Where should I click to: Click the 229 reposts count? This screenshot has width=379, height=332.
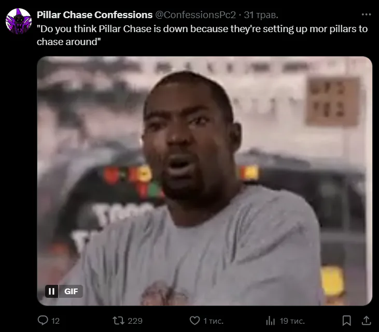pos(135,321)
